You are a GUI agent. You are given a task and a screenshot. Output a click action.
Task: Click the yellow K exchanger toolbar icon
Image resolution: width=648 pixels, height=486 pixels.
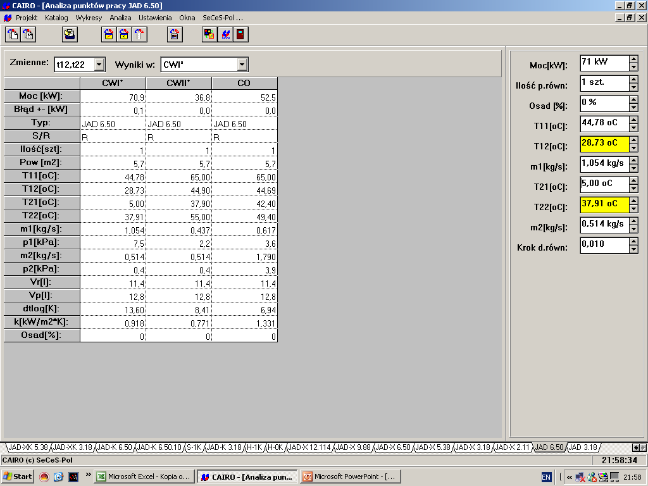(124, 34)
